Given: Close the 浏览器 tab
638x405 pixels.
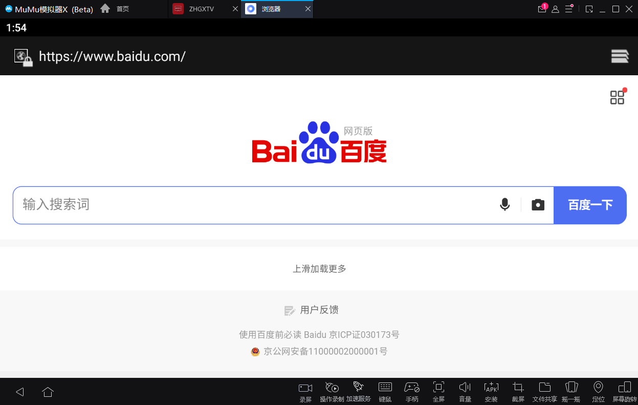Looking at the screenshot, I should point(307,9).
